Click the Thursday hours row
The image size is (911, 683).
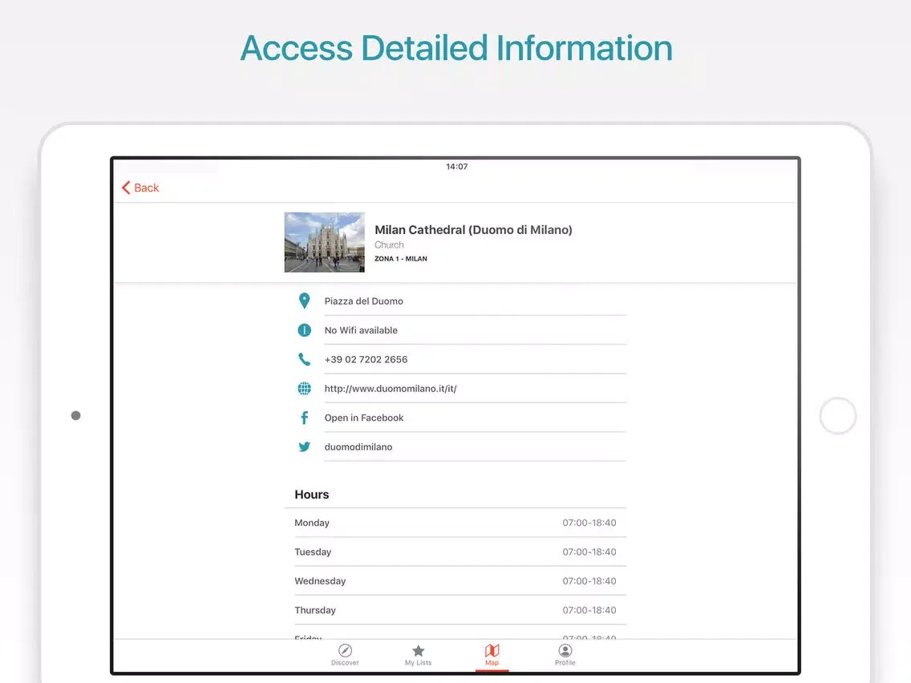(x=455, y=610)
